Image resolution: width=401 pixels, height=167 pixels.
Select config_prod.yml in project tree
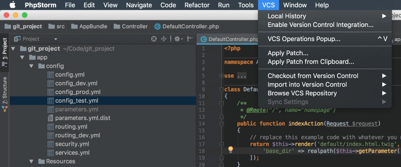click(78, 92)
